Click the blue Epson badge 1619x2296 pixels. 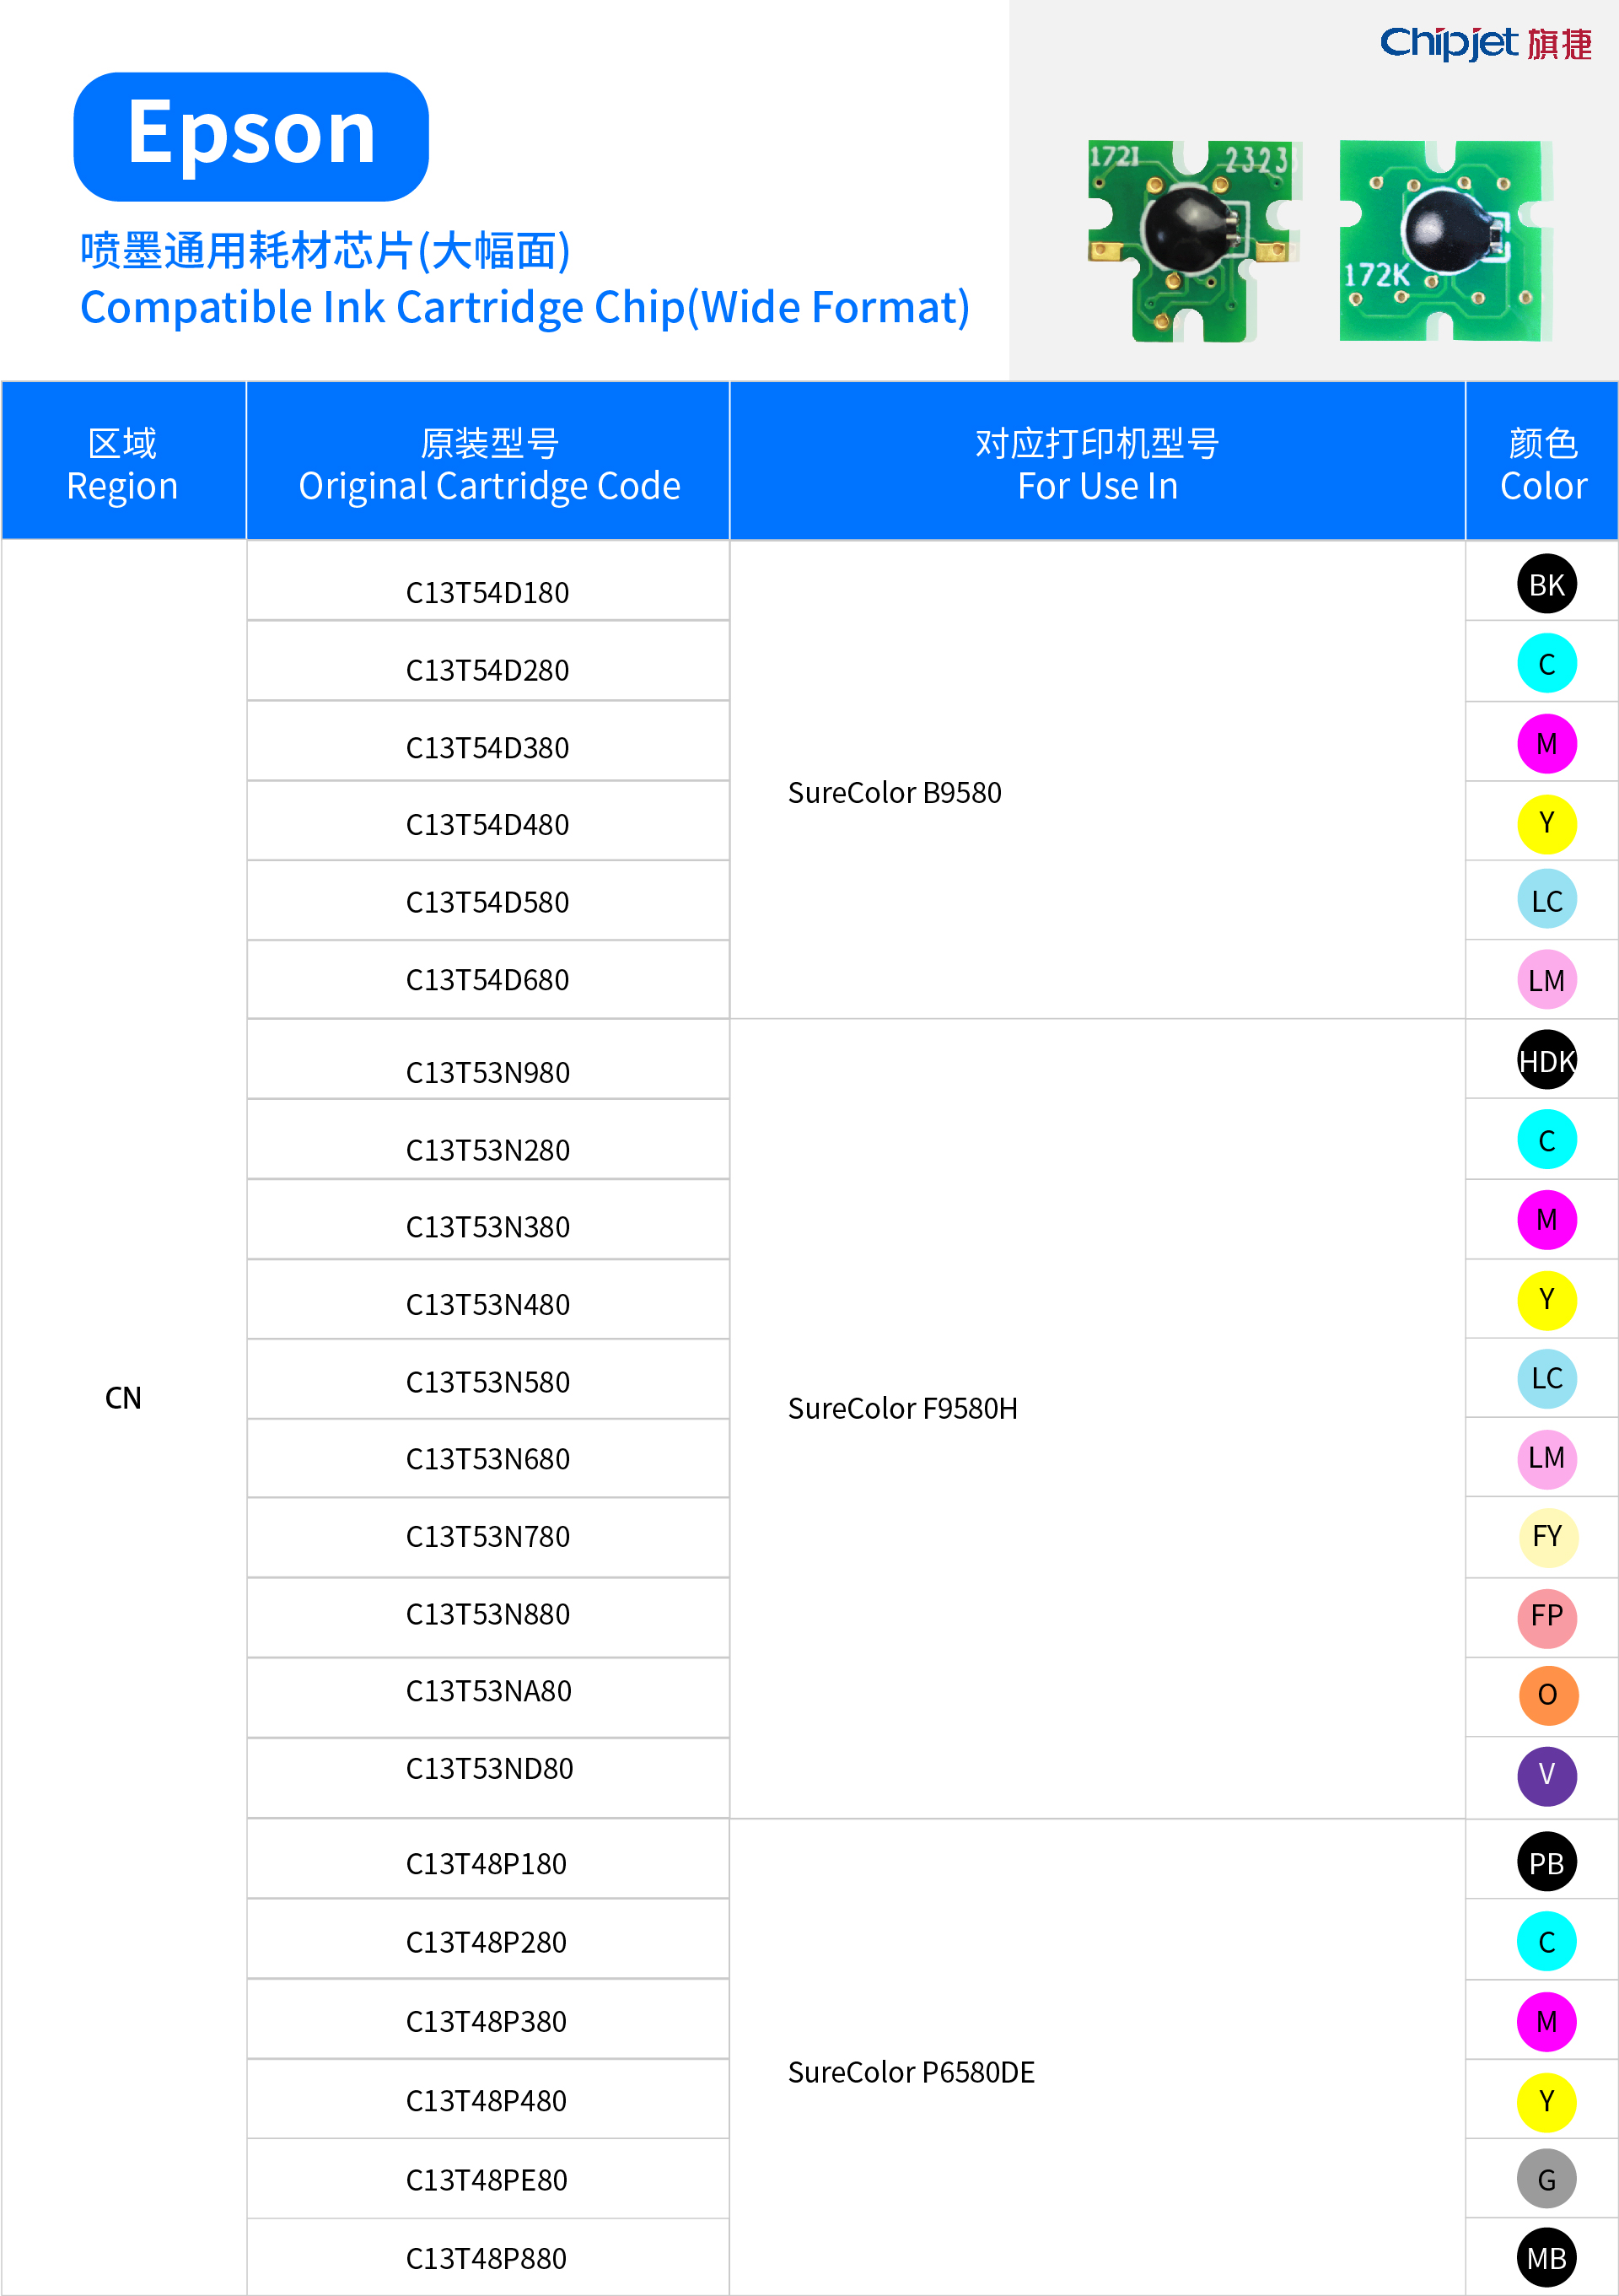pyautogui.click(x=250, y=136)
